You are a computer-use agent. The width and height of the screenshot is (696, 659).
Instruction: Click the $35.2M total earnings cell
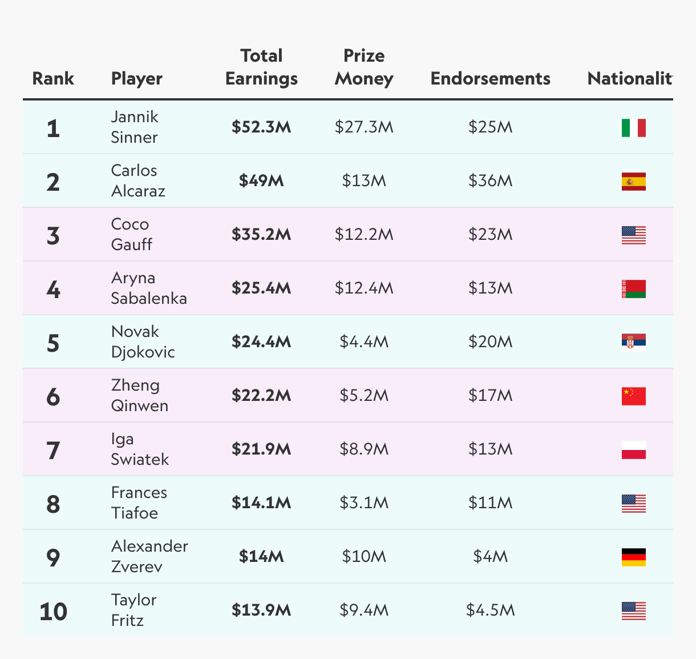coord(261,234)
